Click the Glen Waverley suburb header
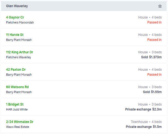 (84, 6)
